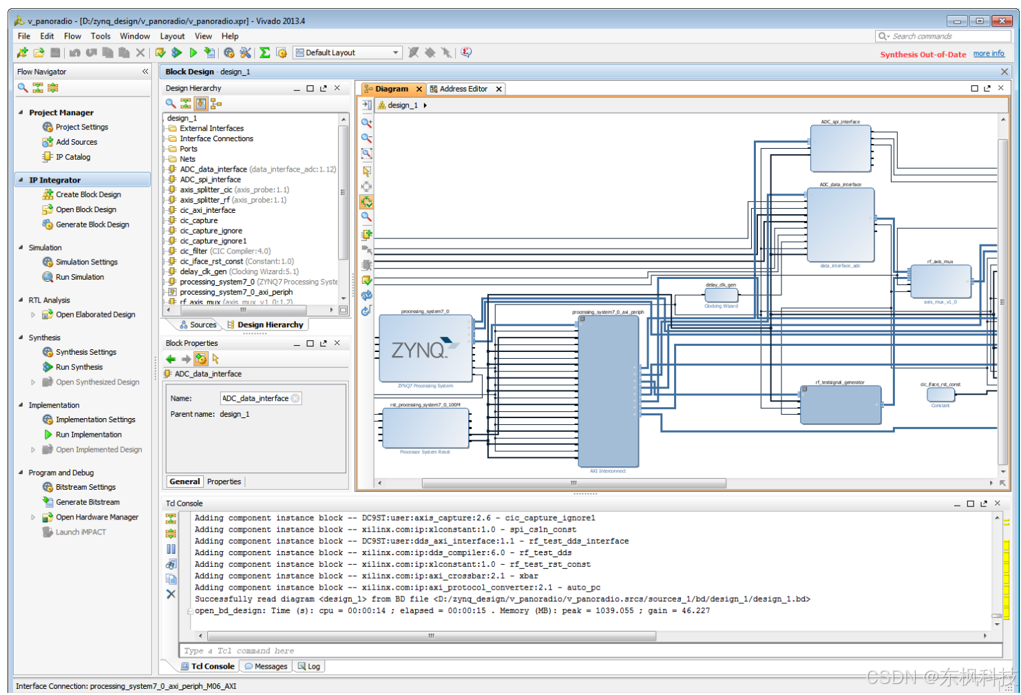
Task: Click green back arrow in Block Properties
Action: tap(171, 359)
